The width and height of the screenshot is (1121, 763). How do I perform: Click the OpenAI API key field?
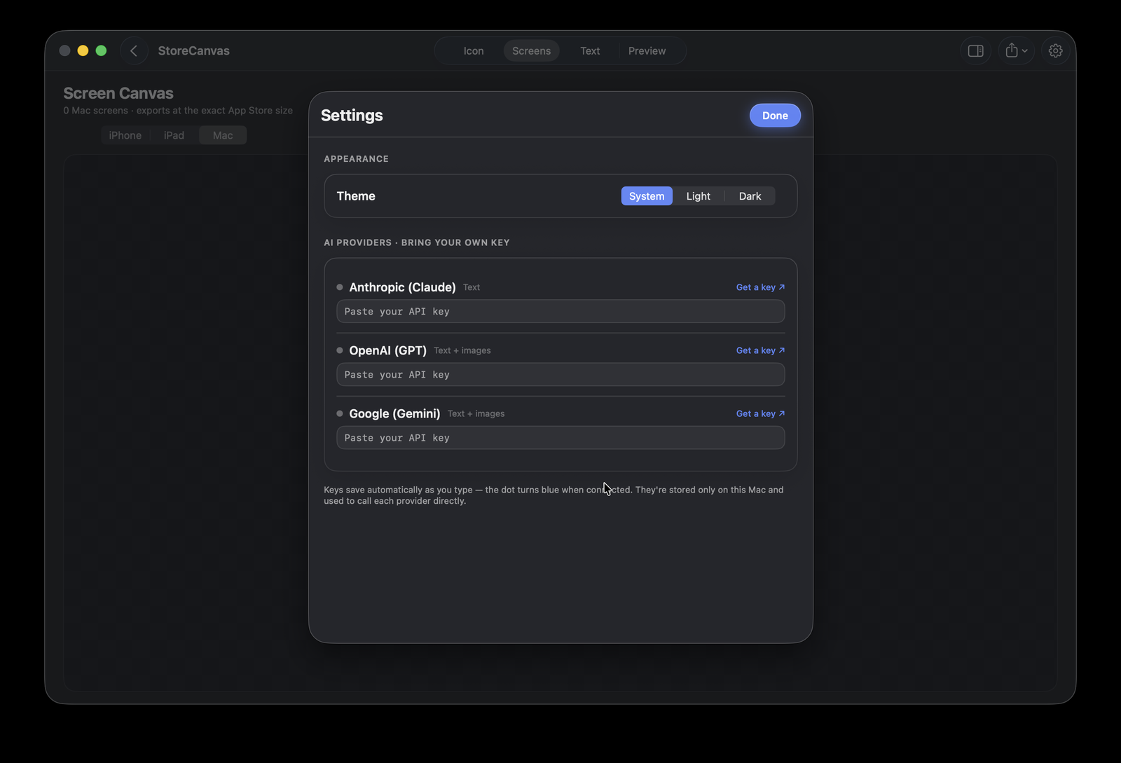tap(560, 374)
